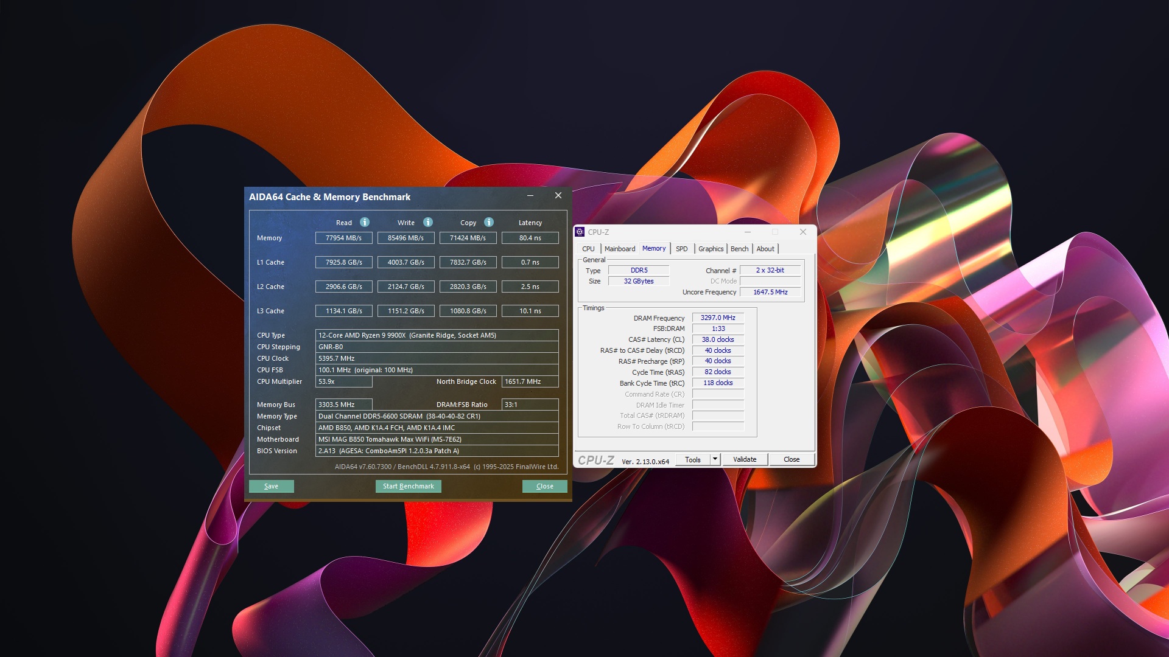Click L1 Cache Read value 7925.8 GB/s
The height and width of the screenshot is (657, 1169).
(x=344, y=262)
